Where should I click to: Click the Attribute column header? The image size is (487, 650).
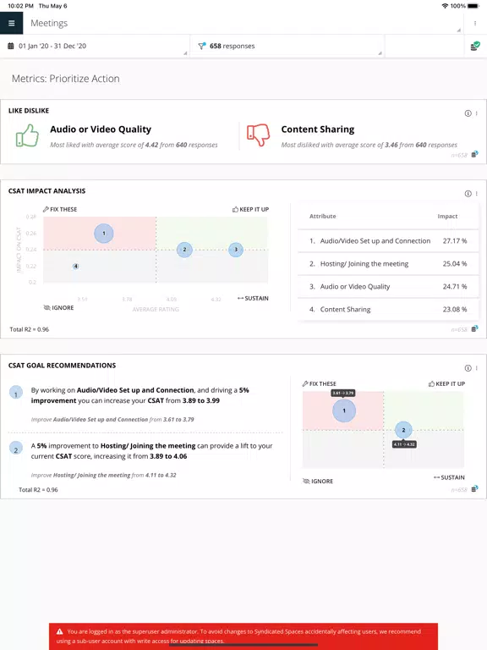[x=323, y=216]
